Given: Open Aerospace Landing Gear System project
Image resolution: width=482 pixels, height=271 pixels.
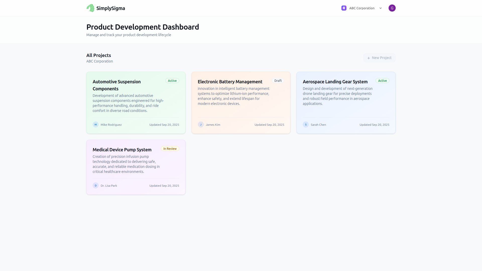Looking at the screenshot, I should pyautogui.click(x=335, y=82).
